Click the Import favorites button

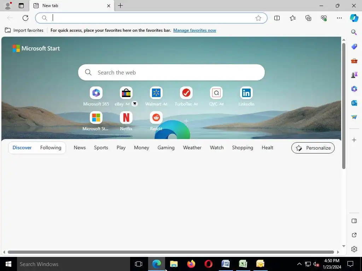pos(24,30)
